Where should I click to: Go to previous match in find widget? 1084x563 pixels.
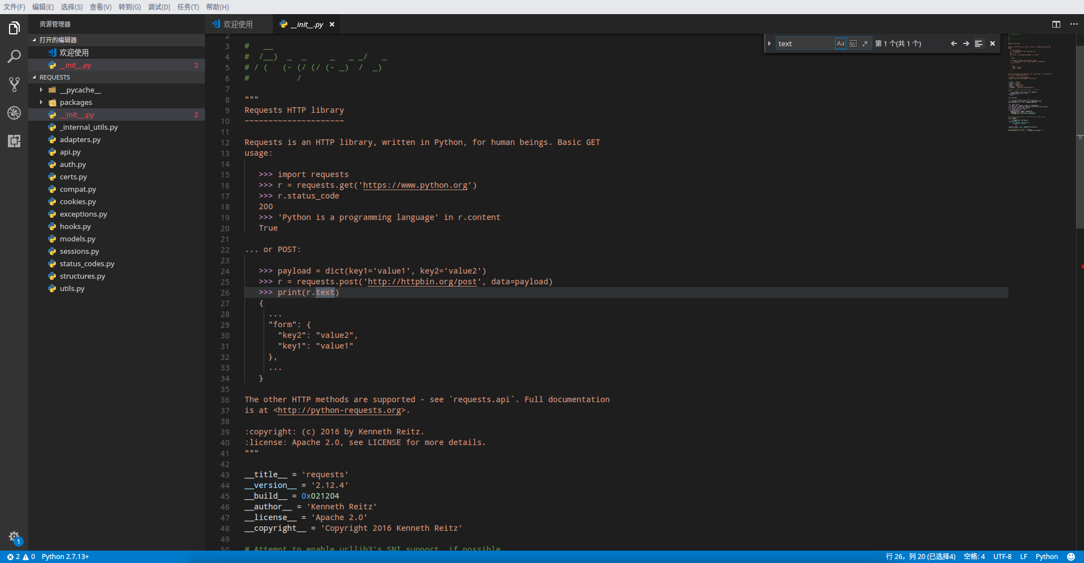(x=954, y=43)
